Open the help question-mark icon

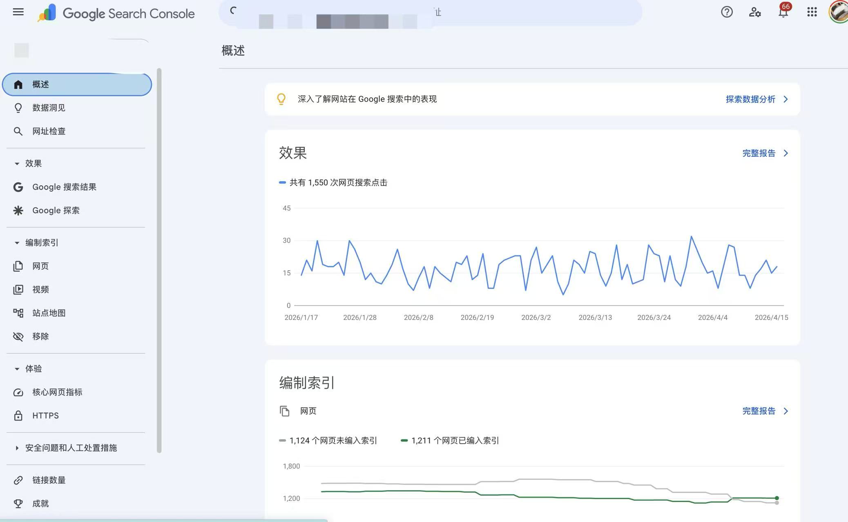pos(727,12)
